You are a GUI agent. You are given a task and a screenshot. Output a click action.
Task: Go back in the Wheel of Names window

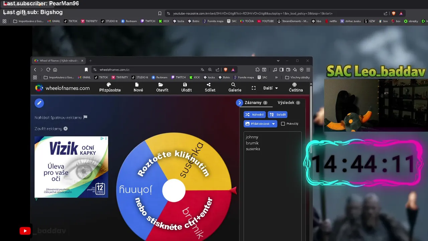35,70
